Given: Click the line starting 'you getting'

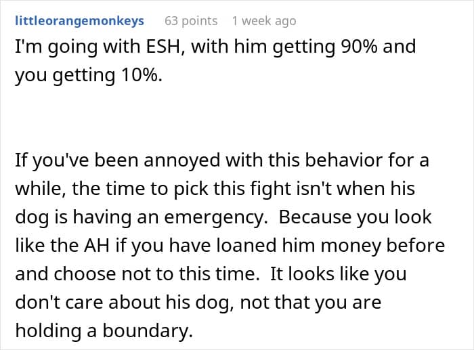Looking at the screenshot, I should coord(89,76).
